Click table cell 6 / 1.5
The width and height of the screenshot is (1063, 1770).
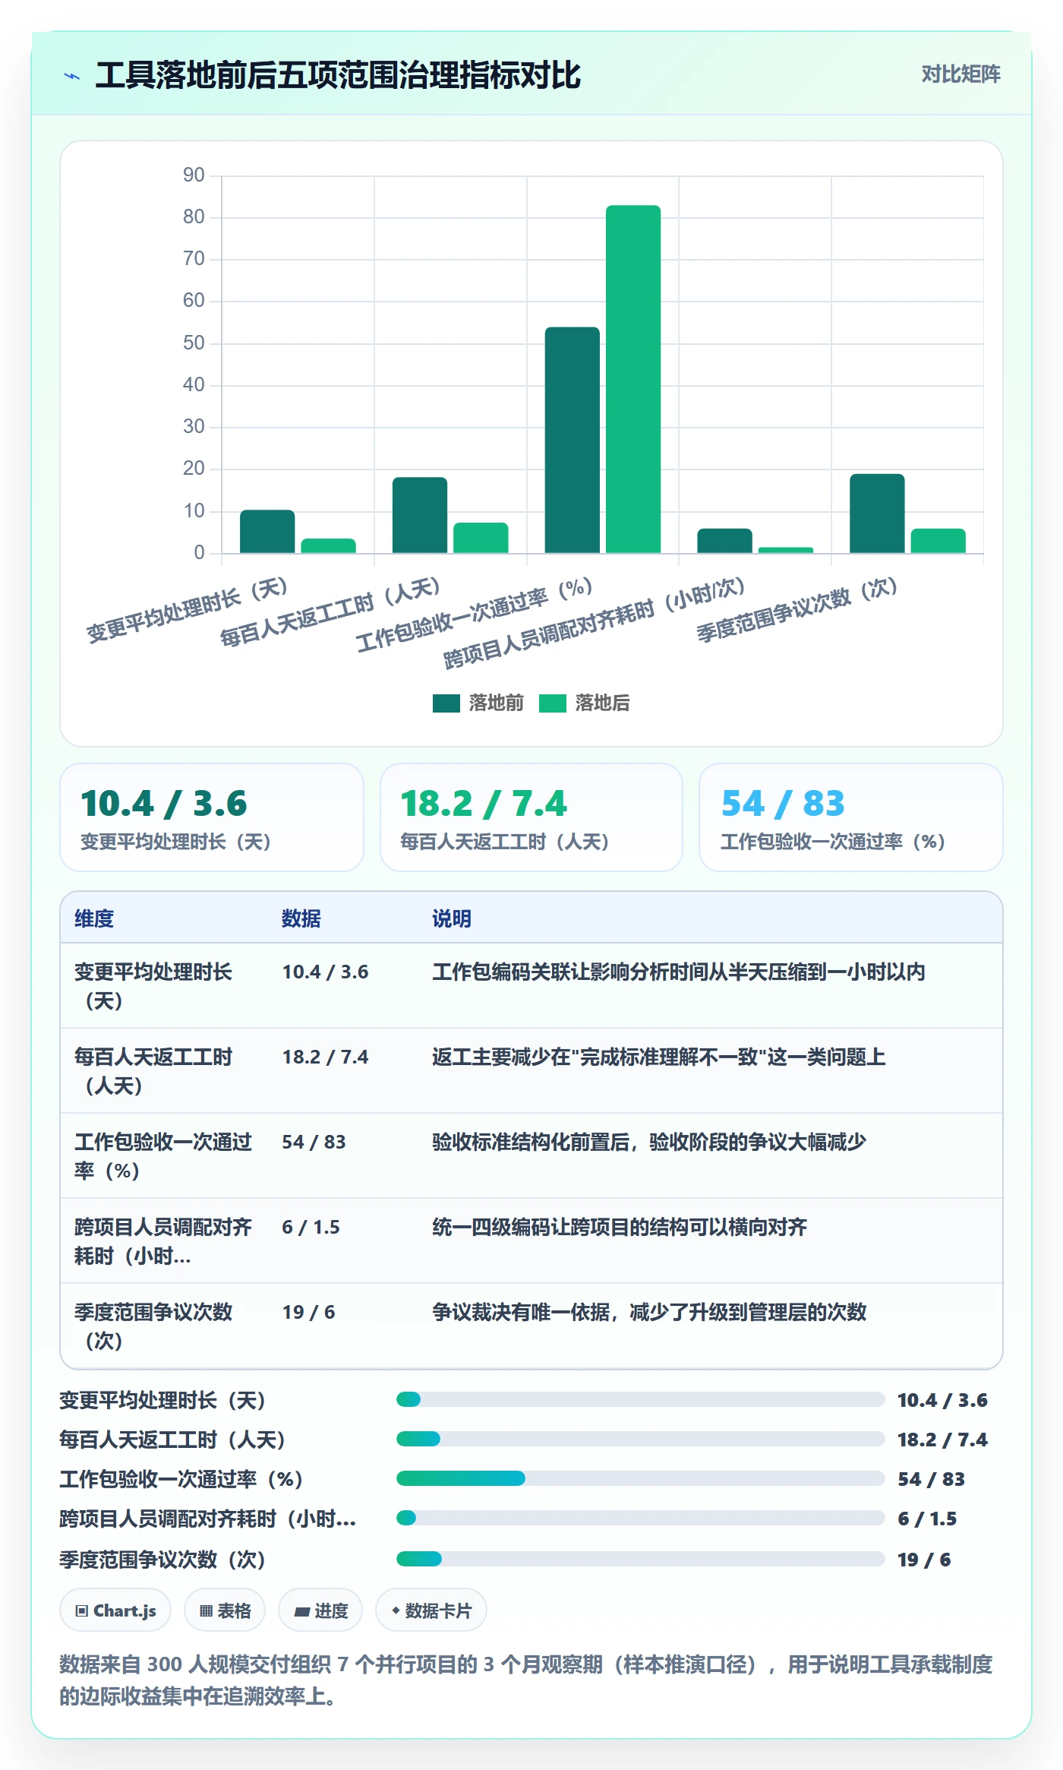click(x=311, y=1227)
